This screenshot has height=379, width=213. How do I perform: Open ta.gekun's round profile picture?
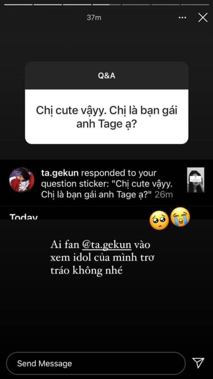(x=22, y=180)
